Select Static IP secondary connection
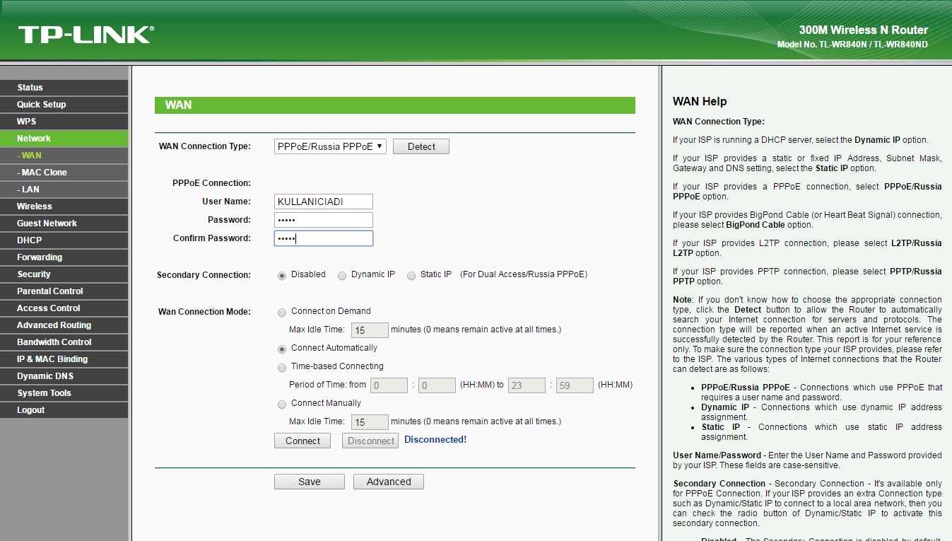This screenshot has height=541, width=952. 411,275
